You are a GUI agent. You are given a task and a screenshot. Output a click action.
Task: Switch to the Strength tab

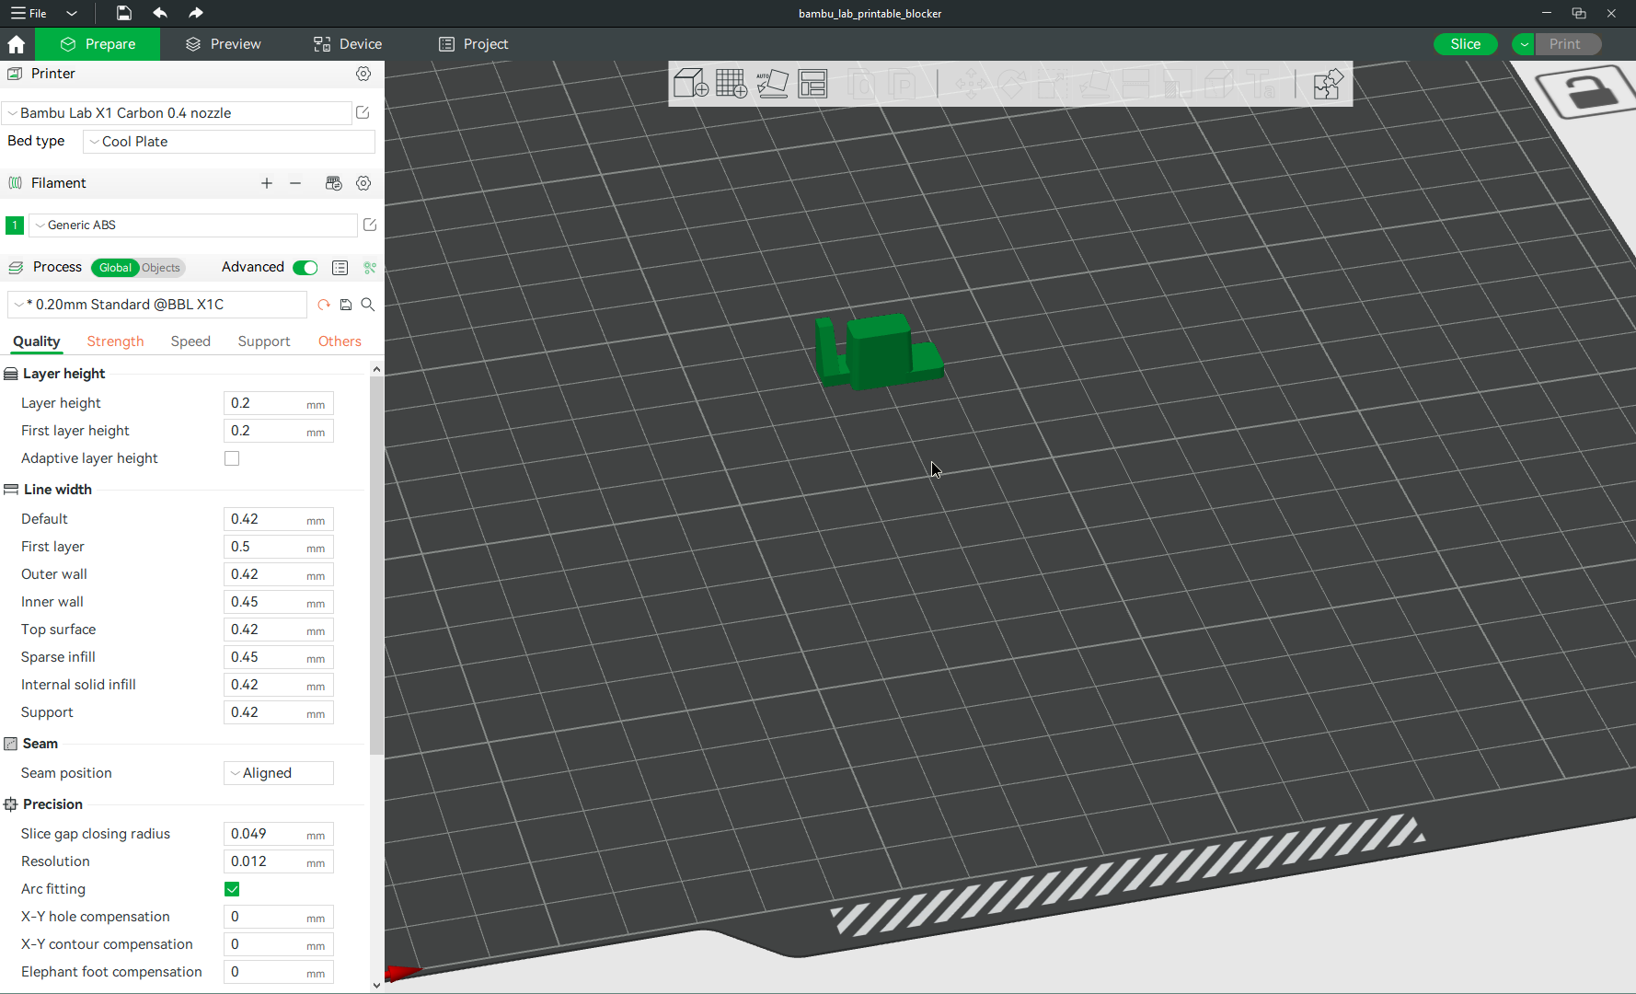tap(115, 341)
